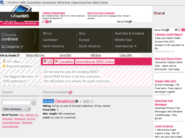Click ImmixWireless popular link
Viewport: 185px width, 138px height.
tap(10, 127)
